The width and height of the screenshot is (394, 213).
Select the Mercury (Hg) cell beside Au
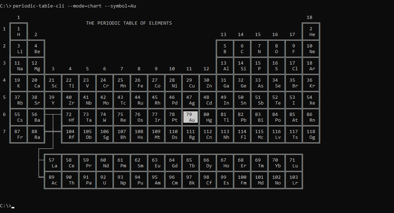click(208, 117)
